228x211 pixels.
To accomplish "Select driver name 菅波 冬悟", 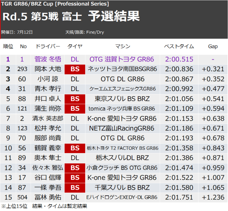I will coord(48,59).
